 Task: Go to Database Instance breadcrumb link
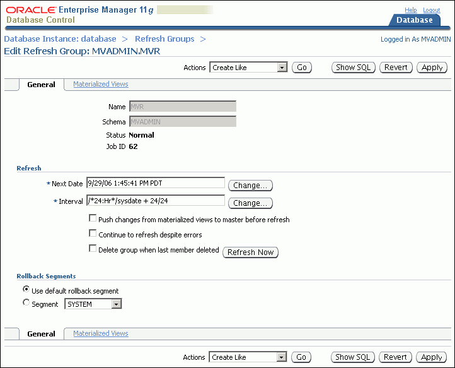60,39
